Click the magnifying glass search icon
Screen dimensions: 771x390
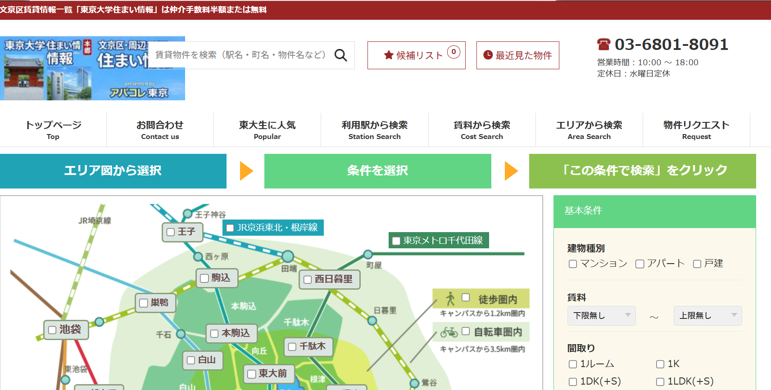pos(341,55)
